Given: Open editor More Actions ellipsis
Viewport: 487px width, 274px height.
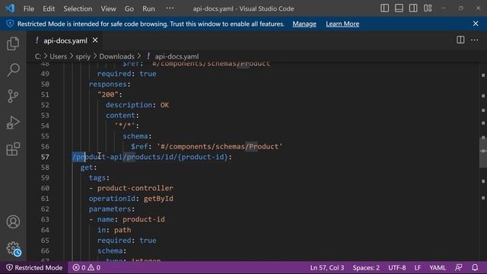Looking at the screenshot, I should click(x=474, y=40).
